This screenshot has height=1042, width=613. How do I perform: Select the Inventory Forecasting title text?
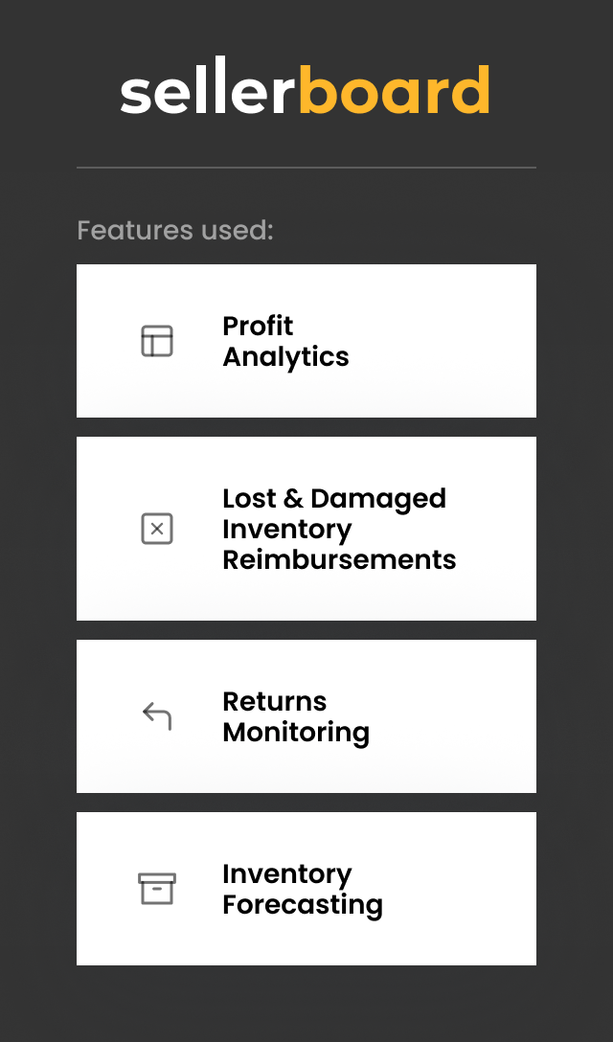coord(302,889)
